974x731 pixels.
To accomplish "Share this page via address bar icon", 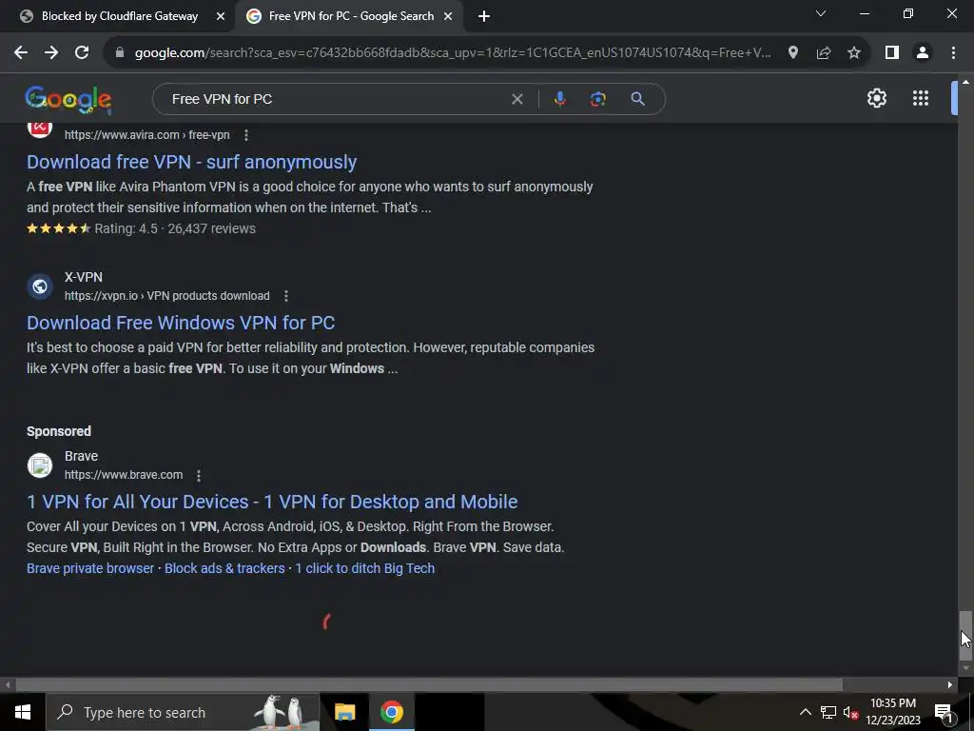I will pos(824,53).
